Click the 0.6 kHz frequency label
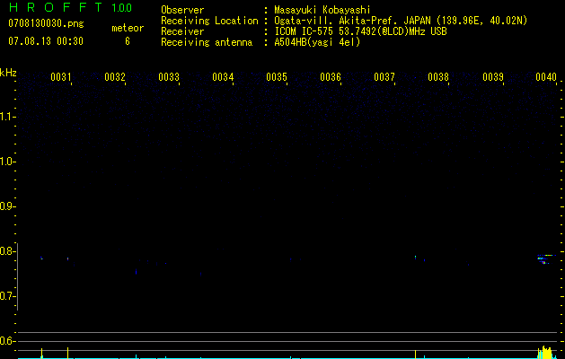This screenshot has width=565, height=359. click(7, 341)
